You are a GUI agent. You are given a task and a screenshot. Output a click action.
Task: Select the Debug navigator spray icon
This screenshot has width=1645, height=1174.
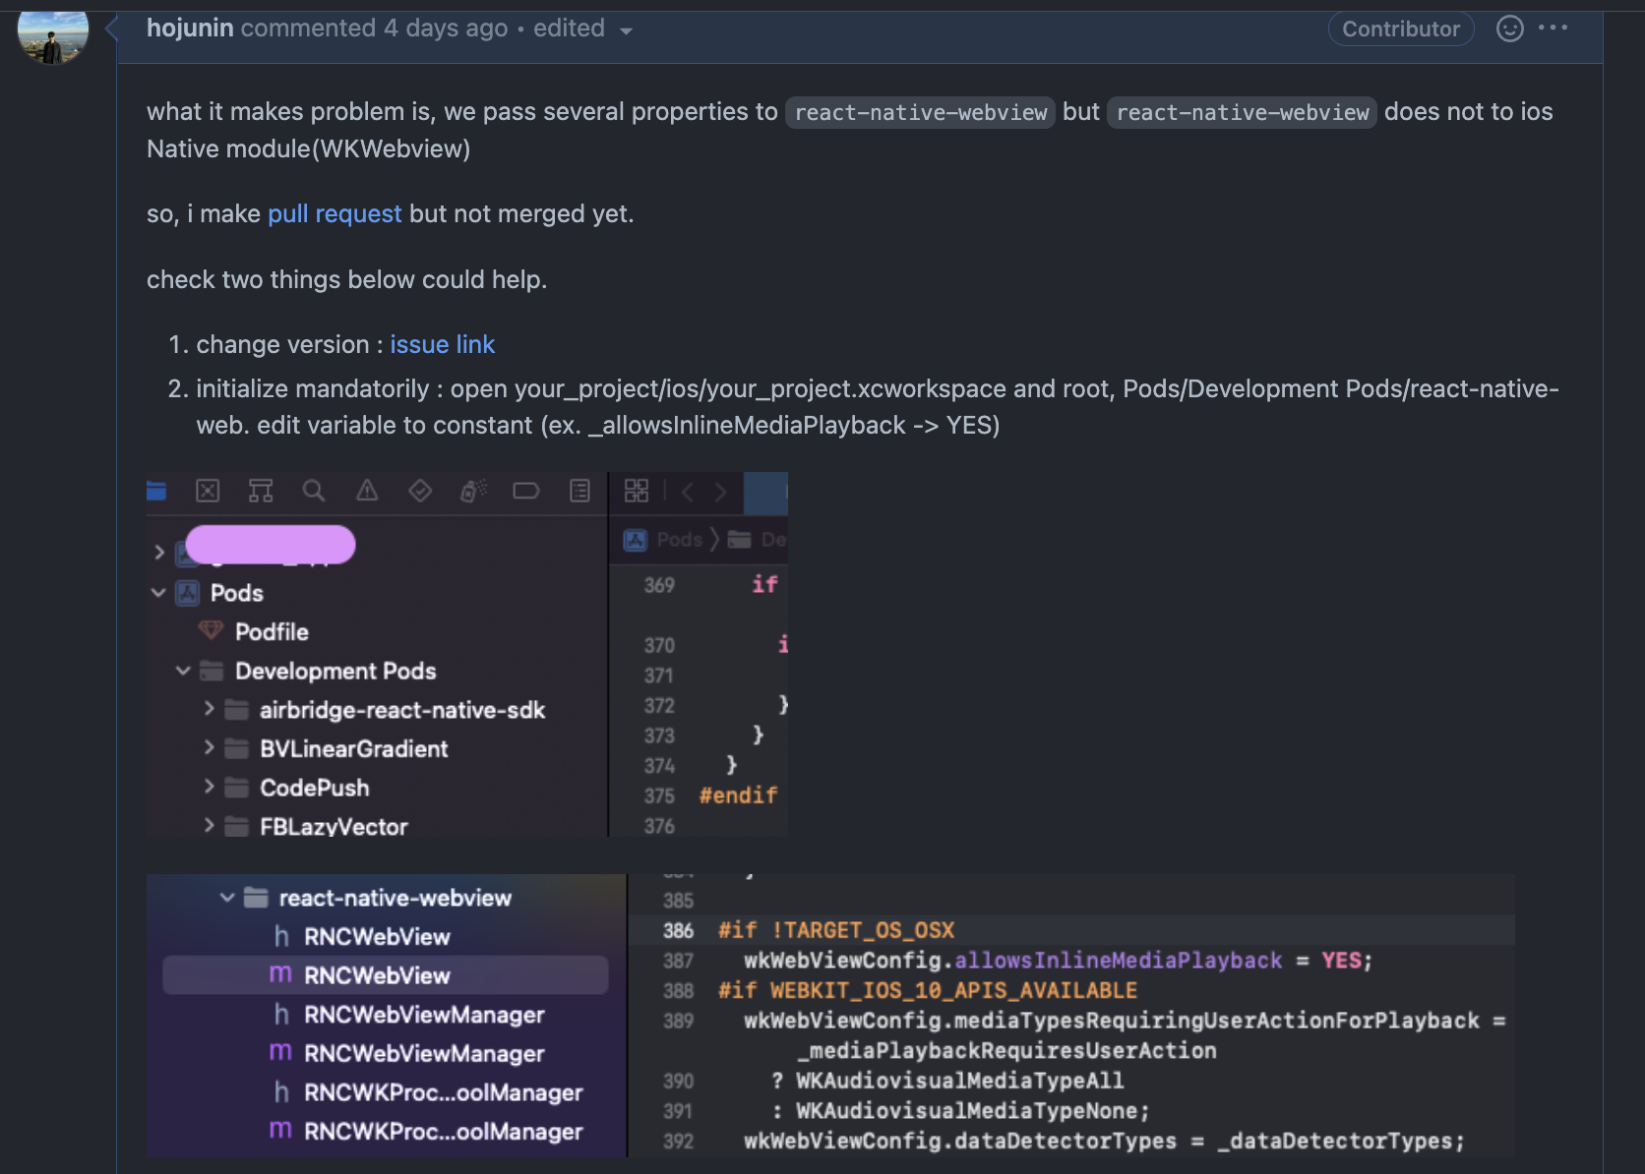click(x=473, y=491)
